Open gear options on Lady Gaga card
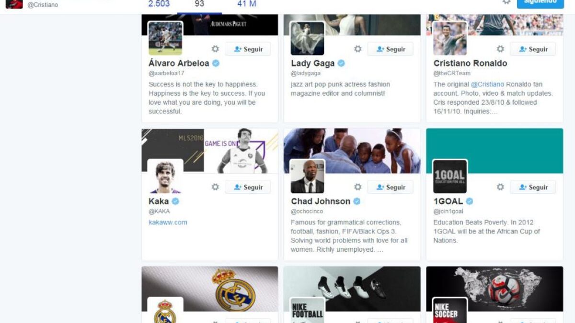 point(357,49)
